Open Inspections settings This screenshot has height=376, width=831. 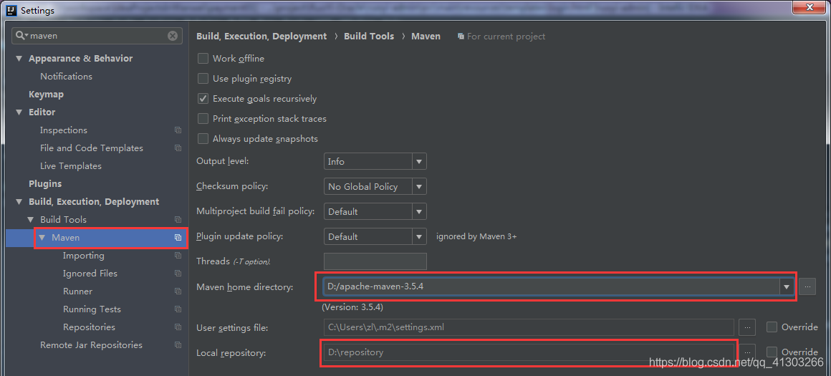pyautogui.click(x=64, y=130)
